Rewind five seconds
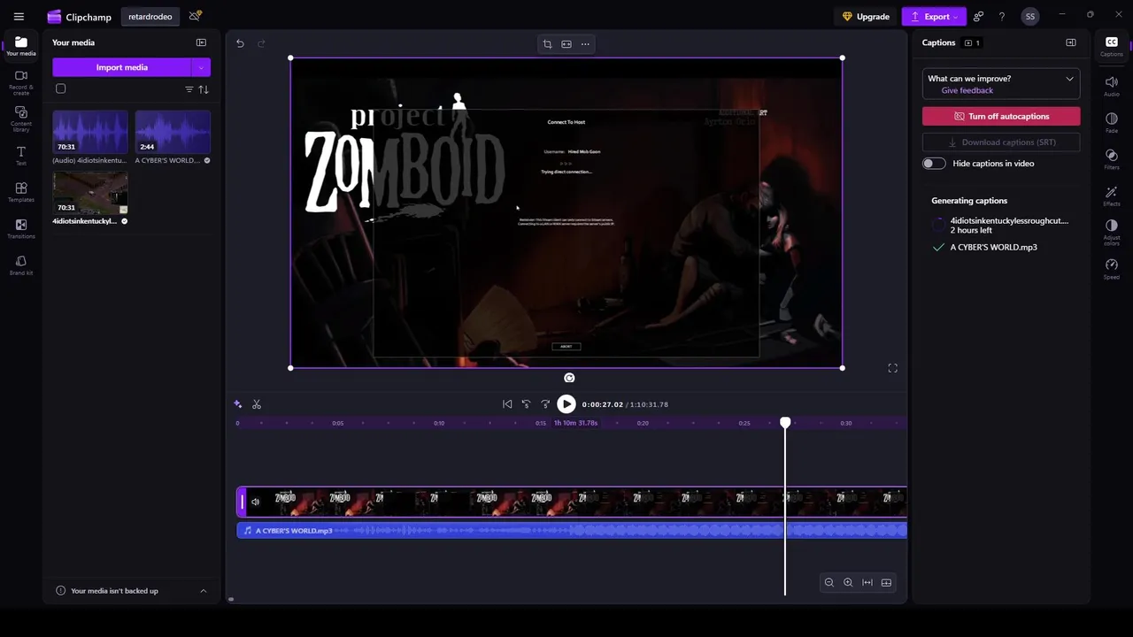1133x637 pixels. click(x=526, y=404)
